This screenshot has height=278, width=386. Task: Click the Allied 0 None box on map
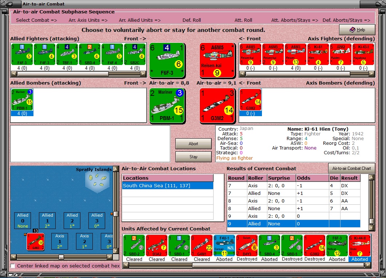point(23,221)
